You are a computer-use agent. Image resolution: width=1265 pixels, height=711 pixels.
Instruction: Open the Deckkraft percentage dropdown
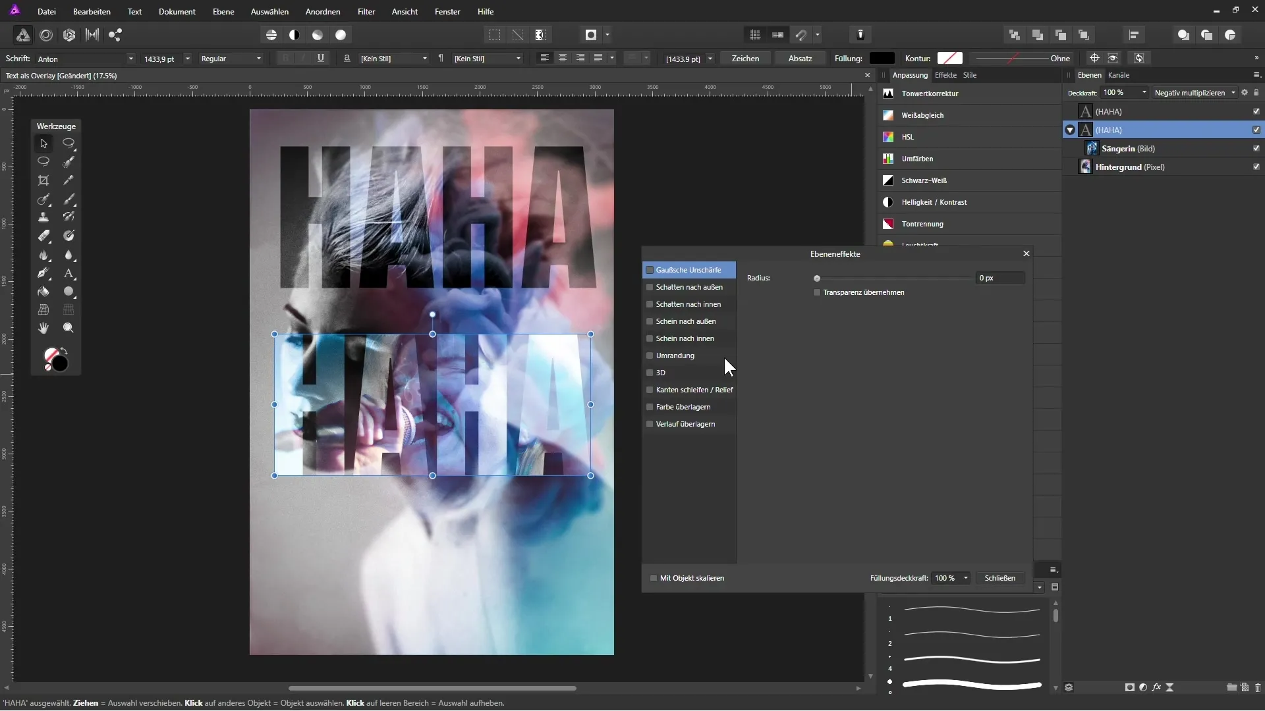click(1144, 93)
